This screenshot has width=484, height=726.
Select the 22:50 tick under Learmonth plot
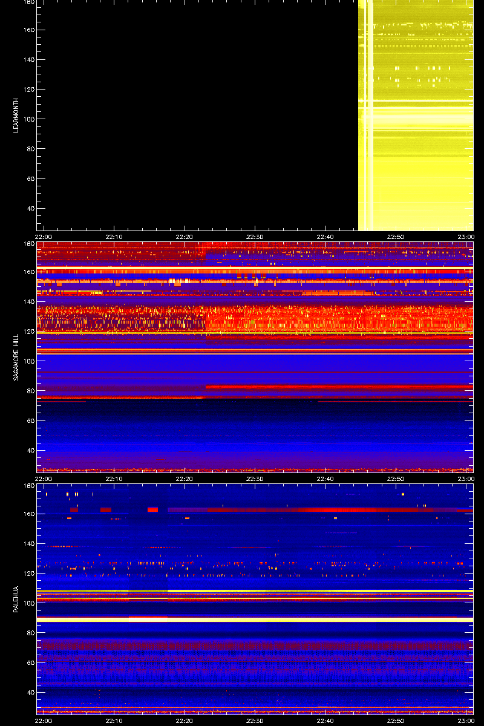coord(396,237)
